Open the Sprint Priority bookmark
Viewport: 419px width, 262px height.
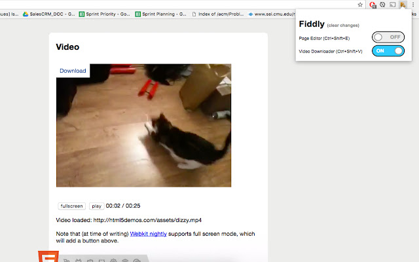tap(105, 14)
